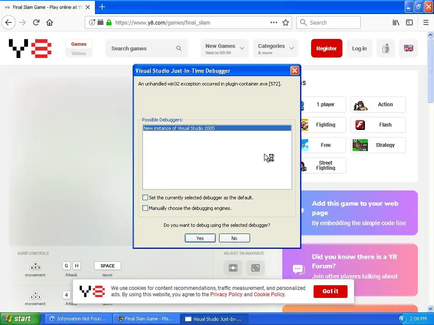
Task: Click the friends person icon beside Log in
Action: click(x=386, y=48)
